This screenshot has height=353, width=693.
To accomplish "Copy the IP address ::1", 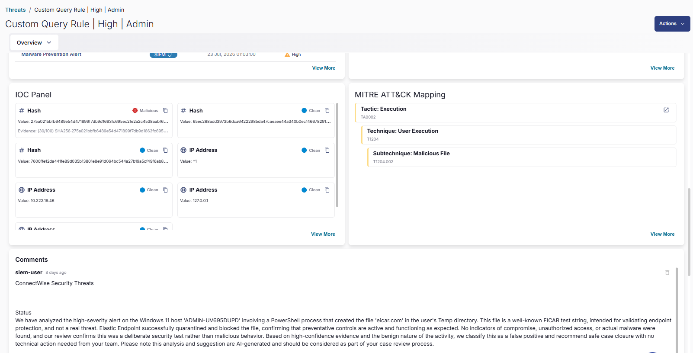I will click(x=327, y=151).
